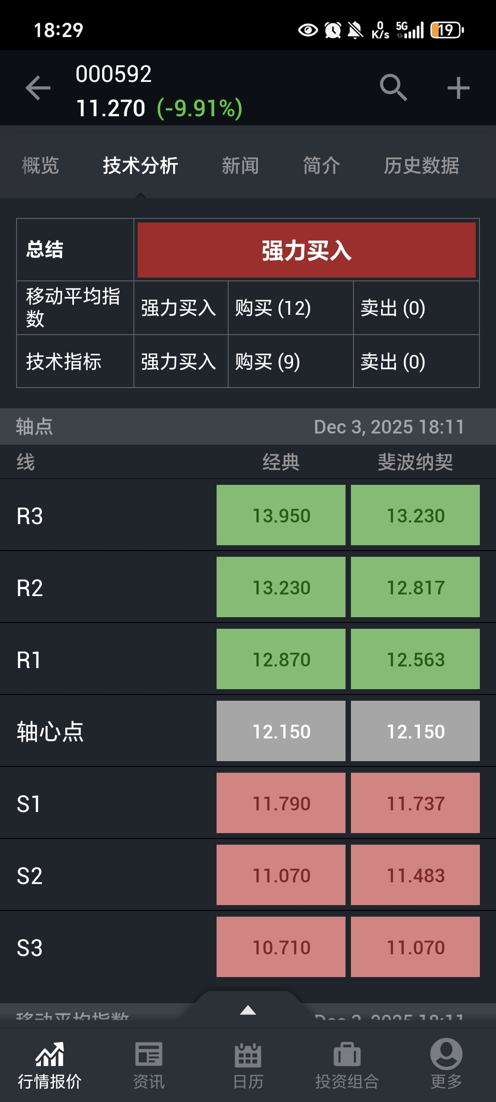This screenshot has width=496, height=1102.
Task: Tap the back arrow icon
Action: pyautogui.click(x=38, y=88)
